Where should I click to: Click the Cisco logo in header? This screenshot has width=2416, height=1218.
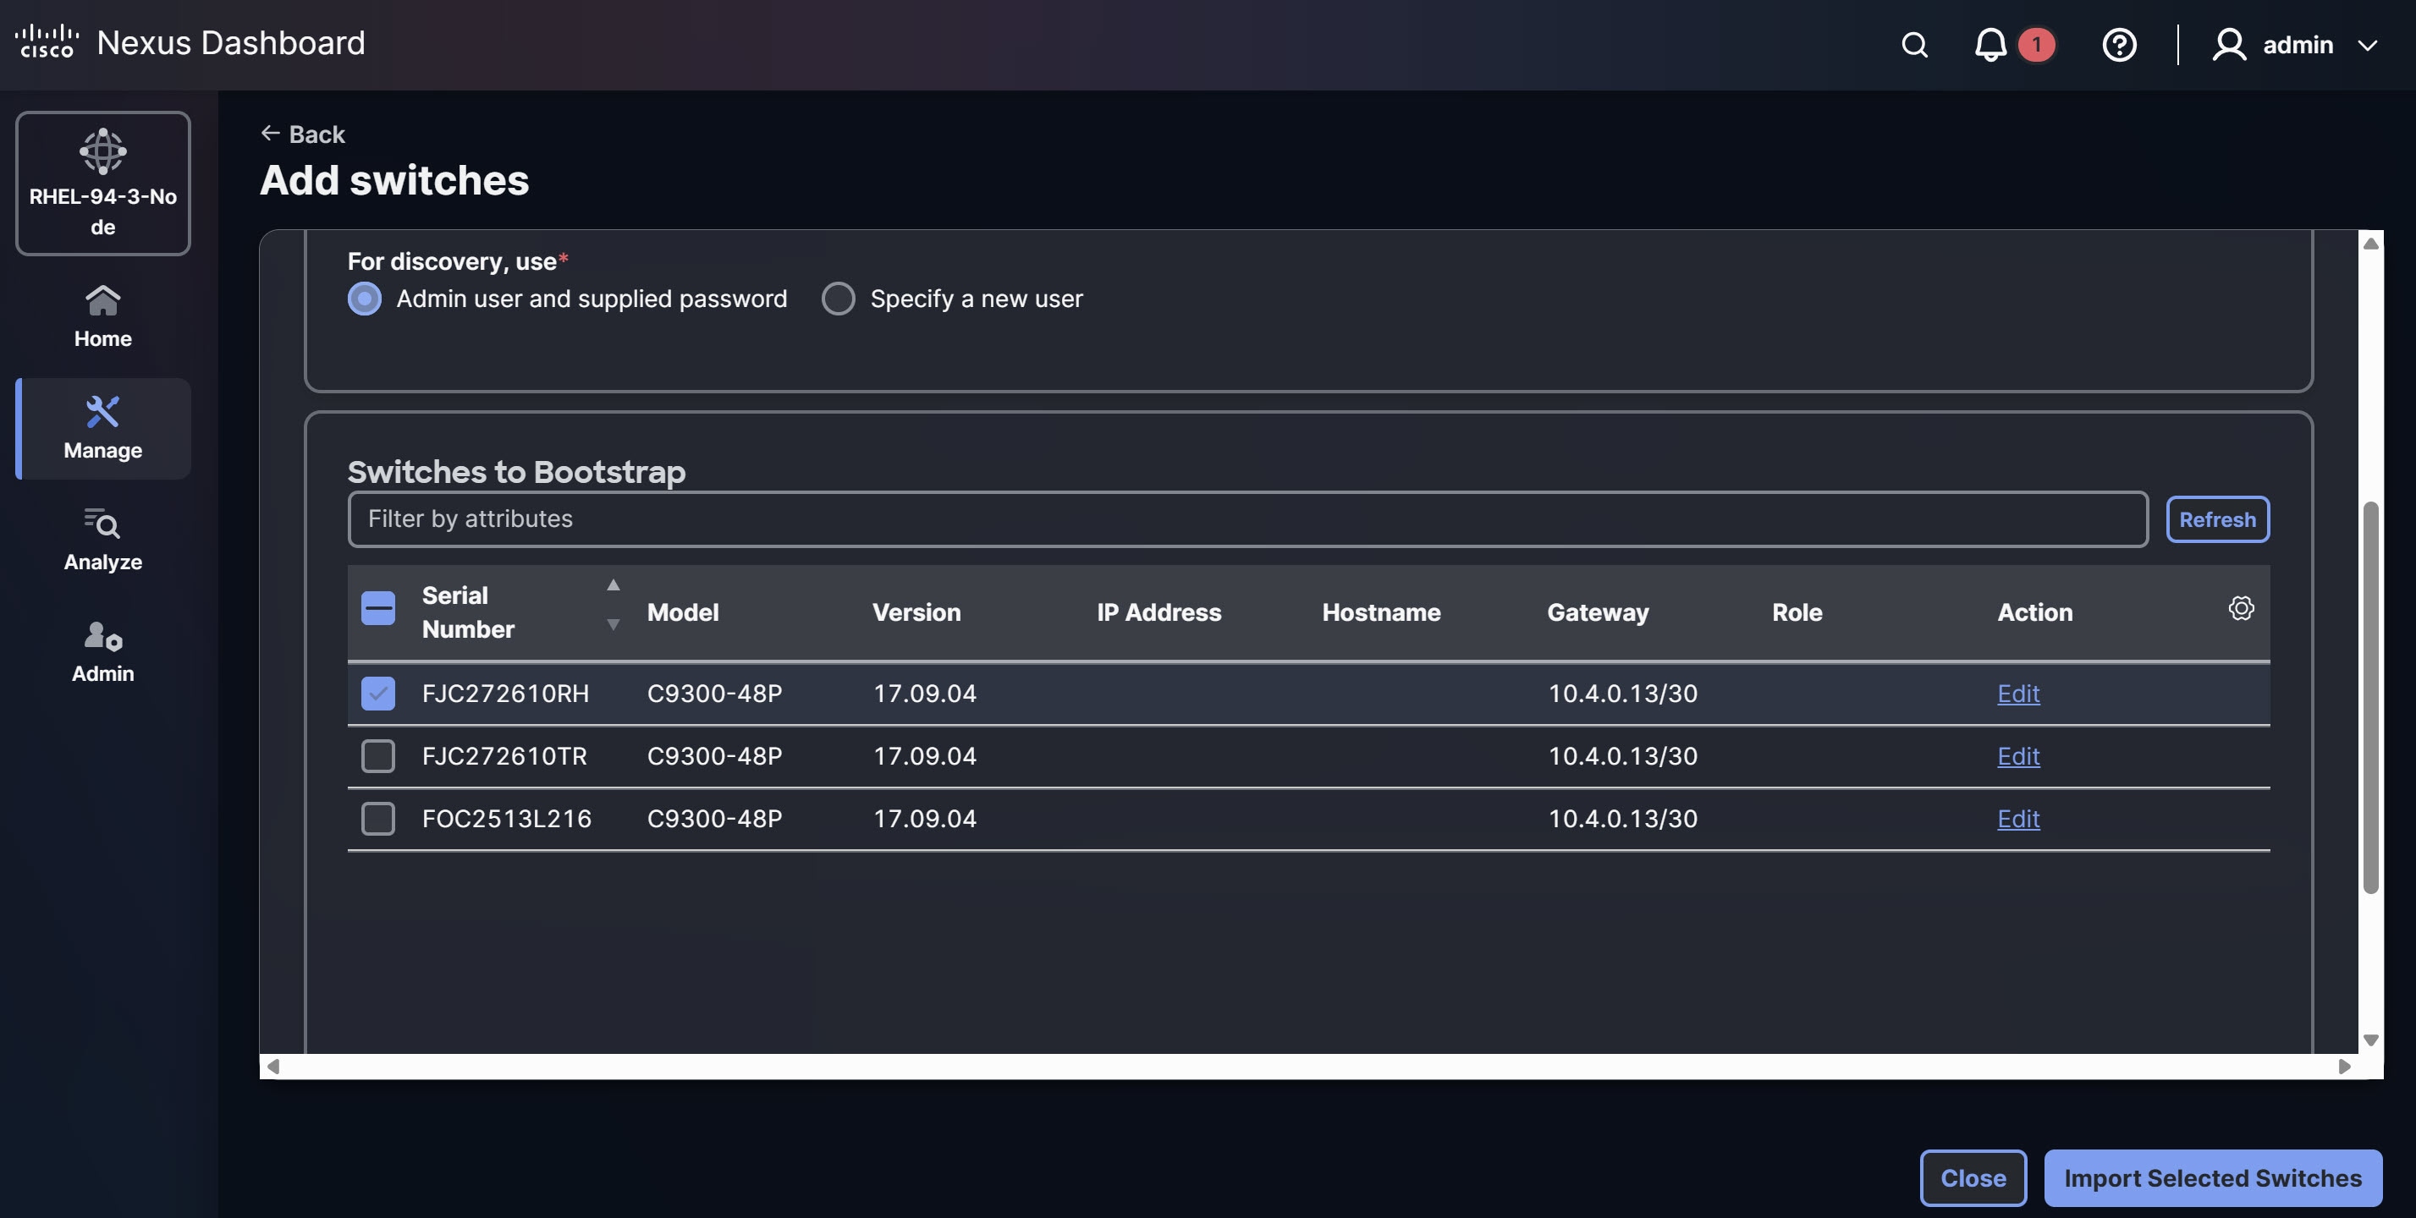pyautogui.click(x=47, y=42)
